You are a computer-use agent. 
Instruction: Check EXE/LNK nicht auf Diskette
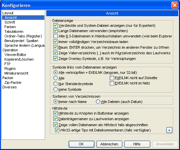click(112, 78)
